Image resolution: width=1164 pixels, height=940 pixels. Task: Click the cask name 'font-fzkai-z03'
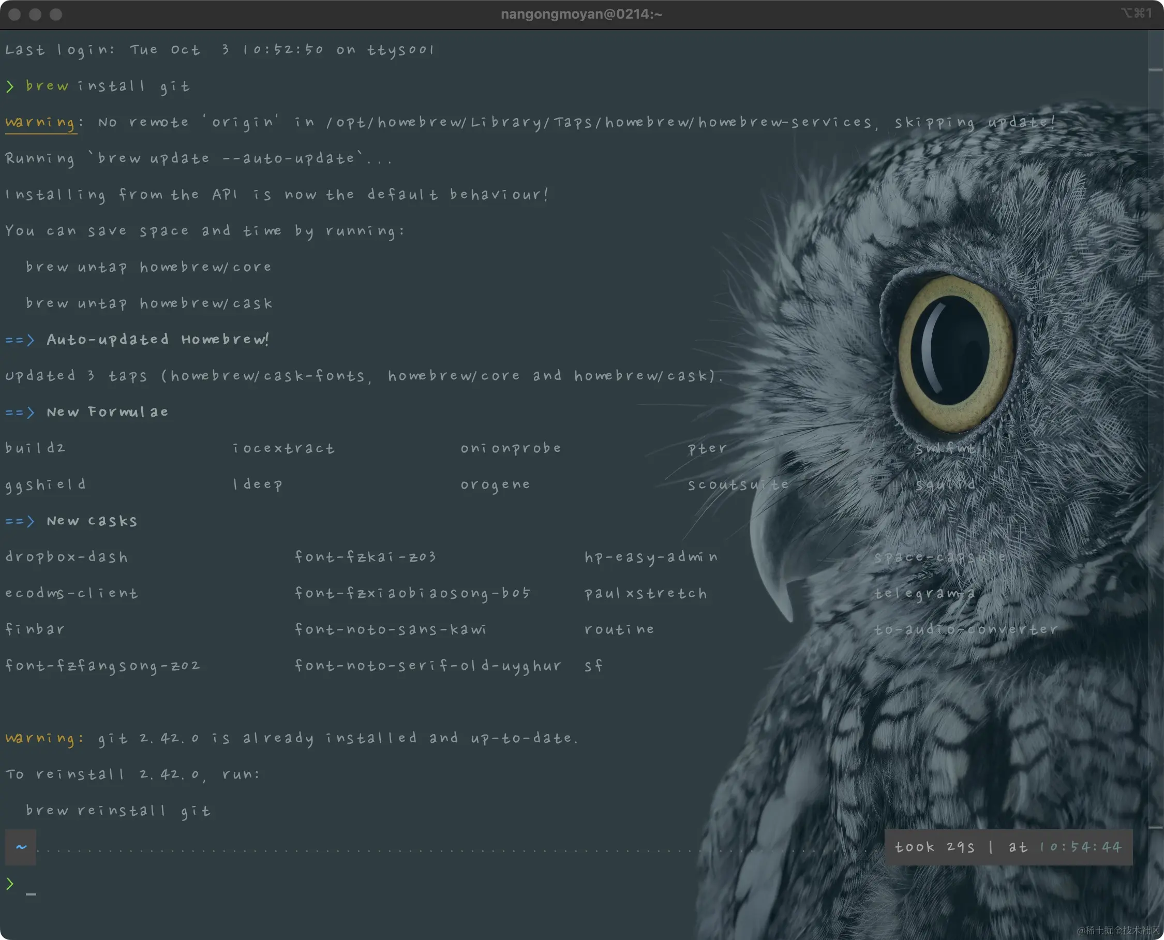(365, 557)
